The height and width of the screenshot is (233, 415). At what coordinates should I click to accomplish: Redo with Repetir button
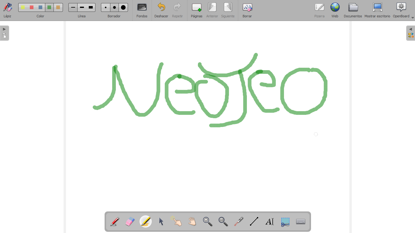click(x=177, y=10)
